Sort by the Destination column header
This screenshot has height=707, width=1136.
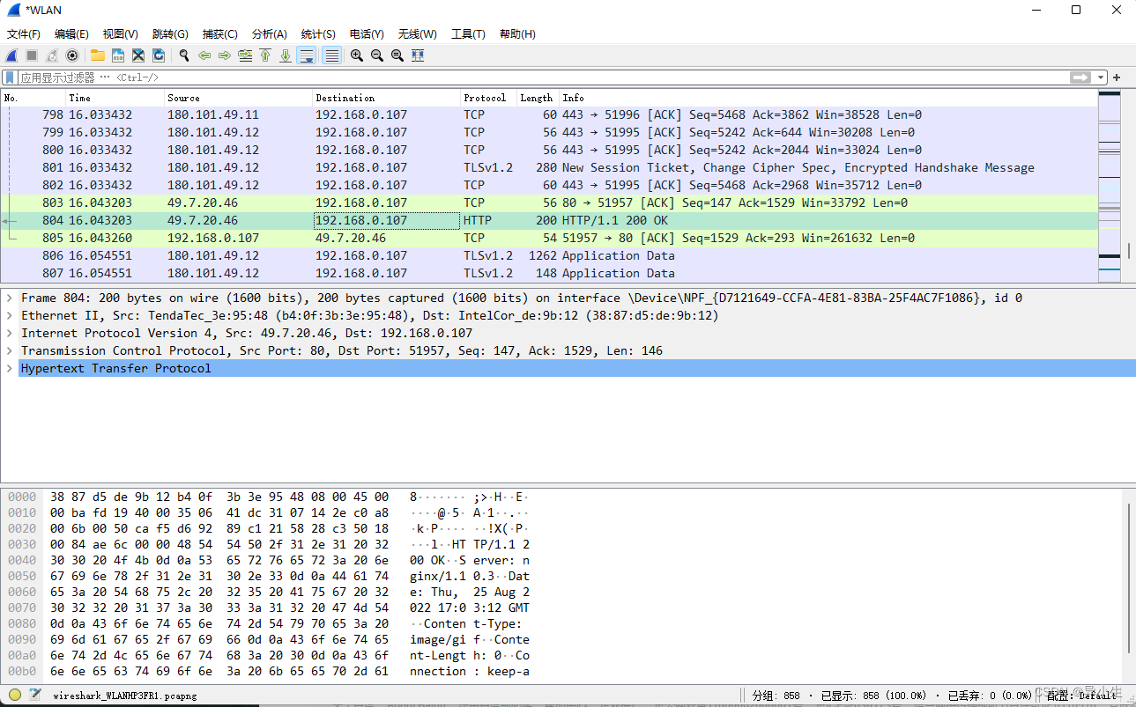(386, 98)
